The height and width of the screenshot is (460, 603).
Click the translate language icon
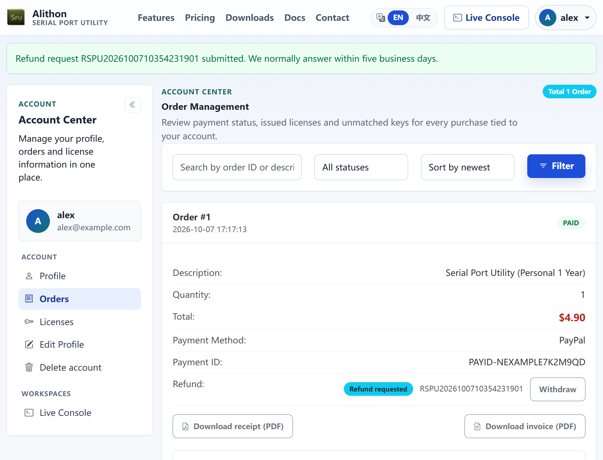[380, 18]
